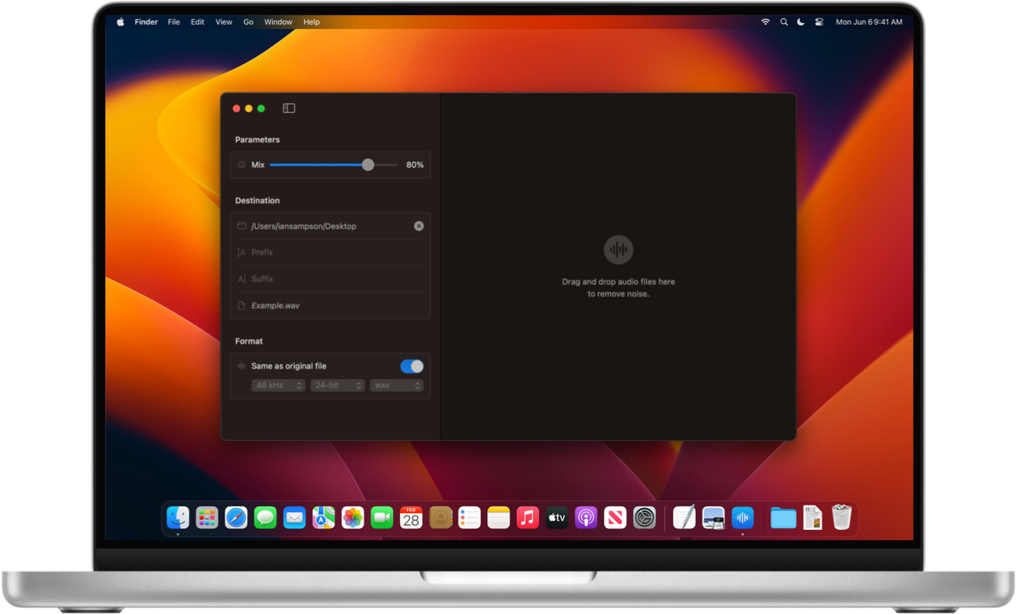Open the 48 kHz sample rate dropdown

click(x=277, y=385)
